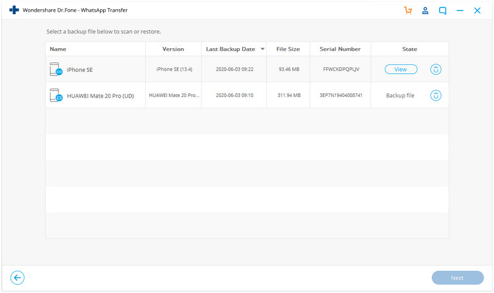Image resolution: width=494 pixels, height=293 pixels.
Task: Open the user account icon
Action: pyautogui.click(x=425, y=11)
